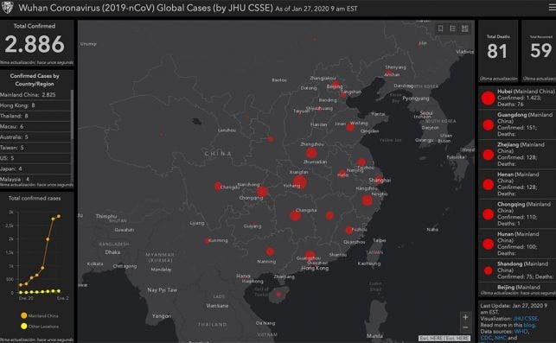Image resolution: width=556 pixels, height=343 pixels.
Task: Select the US: 5 row
Action: 35,158
